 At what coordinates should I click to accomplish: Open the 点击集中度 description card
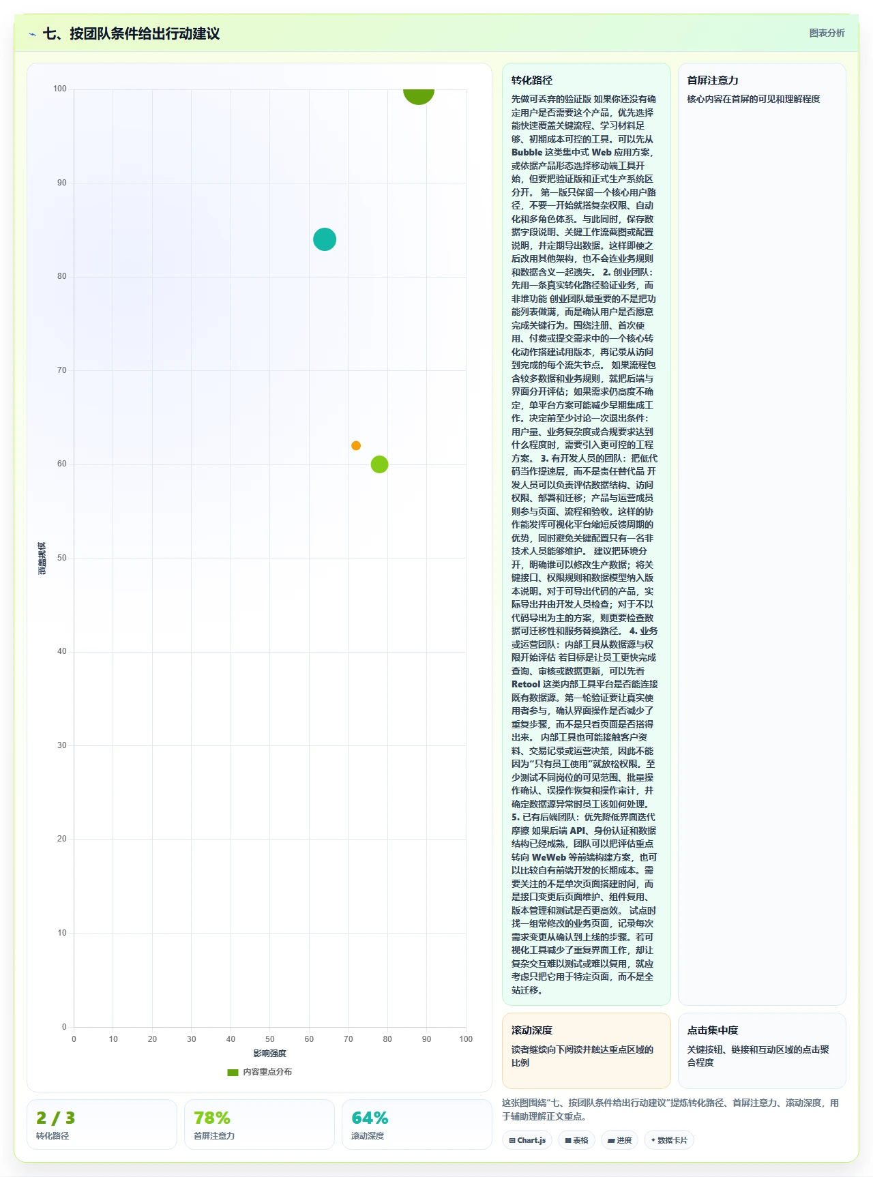point(762,1050)
